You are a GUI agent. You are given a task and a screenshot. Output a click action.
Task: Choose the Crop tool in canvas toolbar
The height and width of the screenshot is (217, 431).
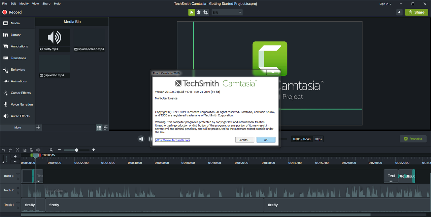[x=205, y=12]
